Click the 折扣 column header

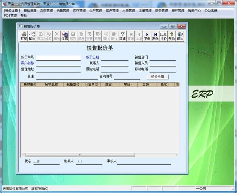point(165,84)
